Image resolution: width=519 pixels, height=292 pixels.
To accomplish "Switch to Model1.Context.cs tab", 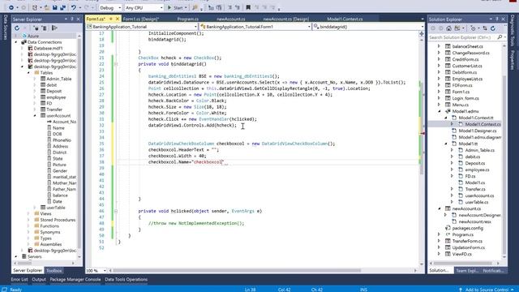I will [x=345, y=19].
